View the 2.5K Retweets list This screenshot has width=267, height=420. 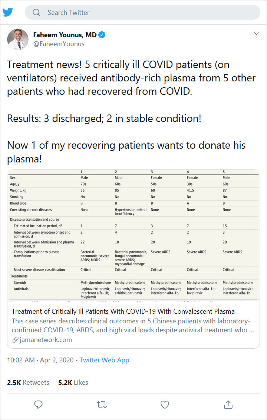click(x=28, y=382)
